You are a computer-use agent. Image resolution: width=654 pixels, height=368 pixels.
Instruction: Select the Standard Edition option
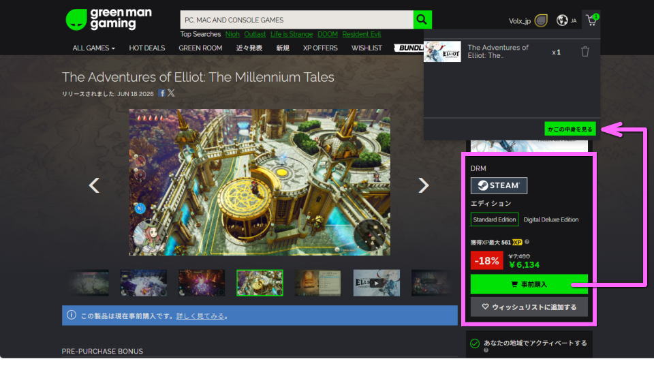pos(495,219)
